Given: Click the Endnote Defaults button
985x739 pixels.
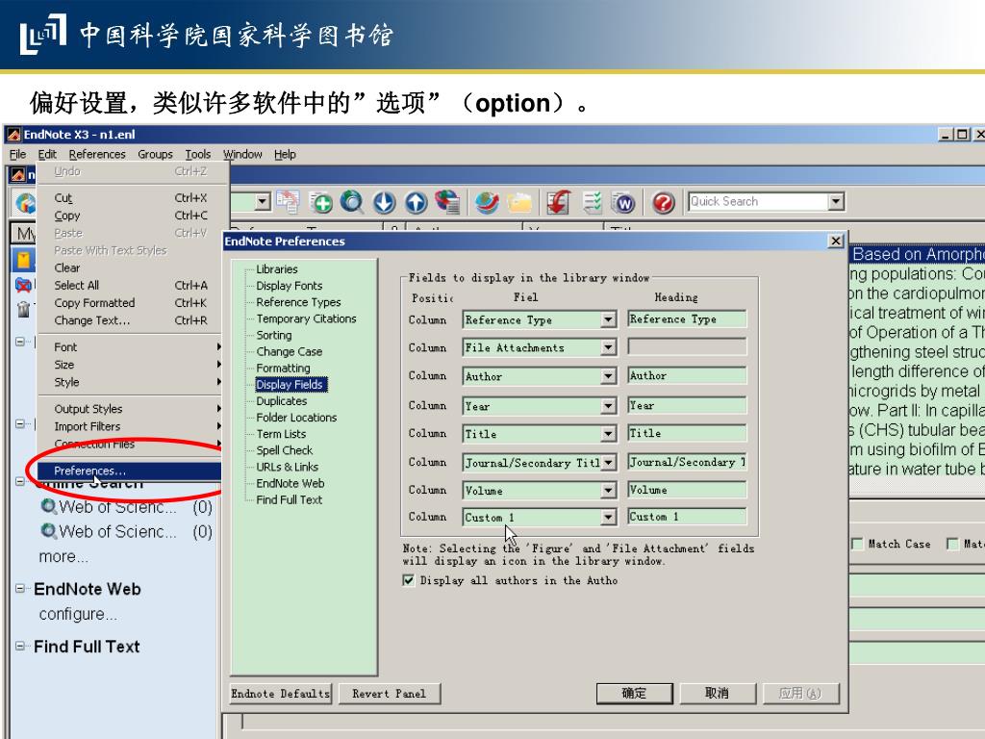Looking at the screenshot, I should [x=280, y=694].
